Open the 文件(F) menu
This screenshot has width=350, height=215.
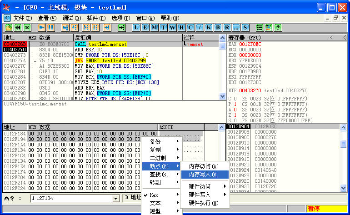(x=23, y=18)
